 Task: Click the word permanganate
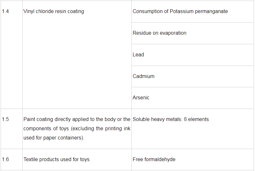coord(212,11)
